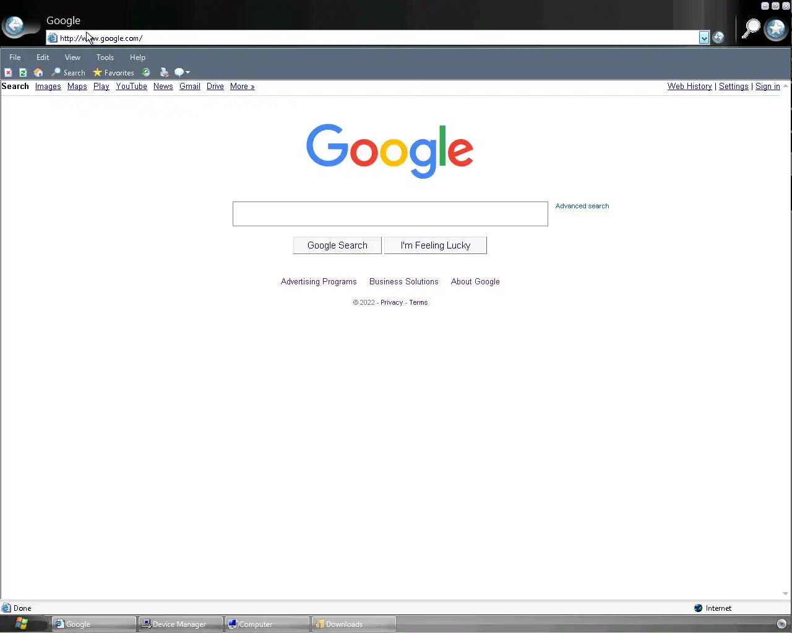Open the Advertising Programs link

pyautogui.click(x=319, y=282)
